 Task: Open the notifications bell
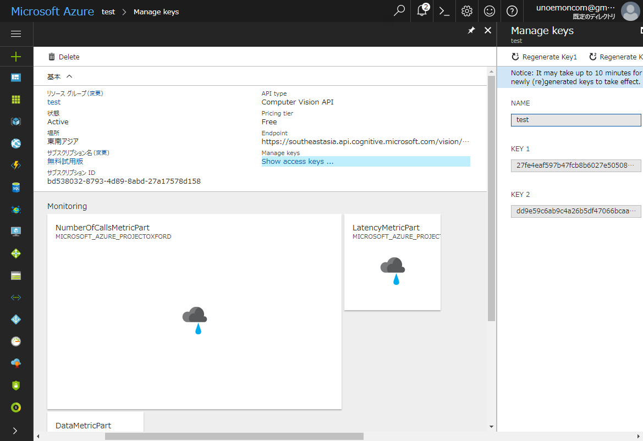click(422, 10)
